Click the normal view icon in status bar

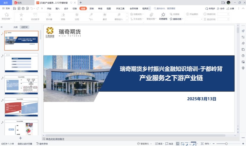pyautogui.click(x=177, y=144)
